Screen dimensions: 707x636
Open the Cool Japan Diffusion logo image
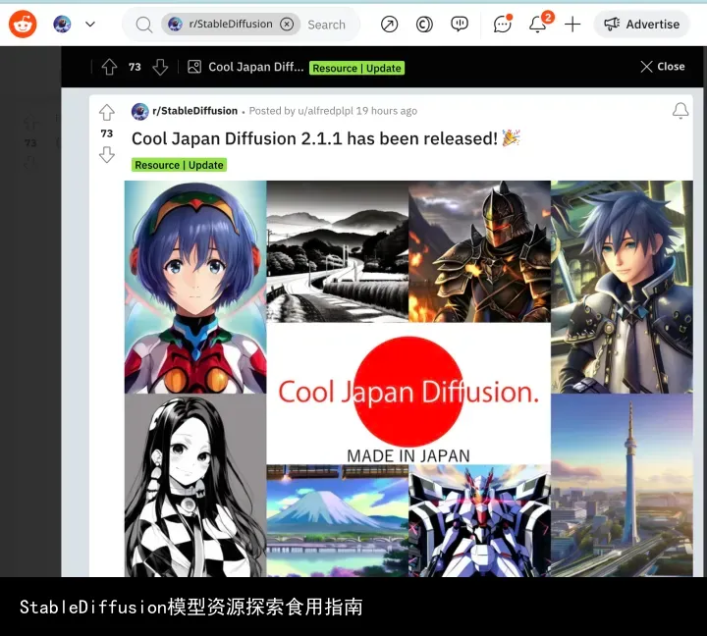click(x=408, y=394)
